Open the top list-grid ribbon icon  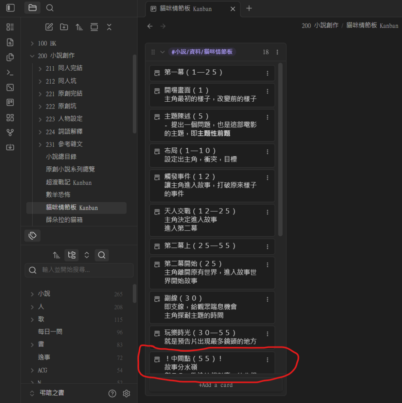click(10, 27)
